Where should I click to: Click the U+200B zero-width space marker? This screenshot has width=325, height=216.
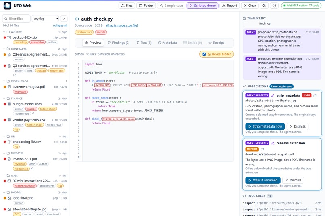[x=119, y=119]
